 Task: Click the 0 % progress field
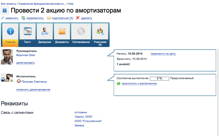click(x=159, y=79)
